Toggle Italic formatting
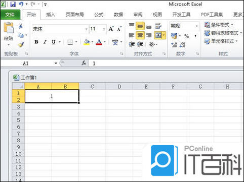Screen dimensions: 244x182 tap(45, 42)
